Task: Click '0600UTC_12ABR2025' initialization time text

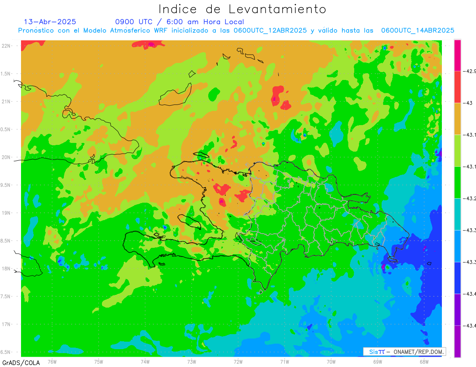Action: 270,30
